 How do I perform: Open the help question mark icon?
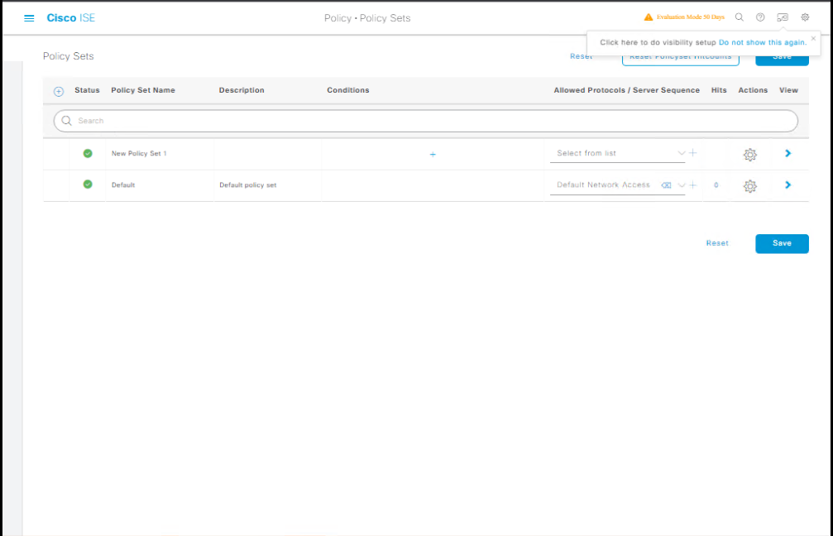pos(760,17)
